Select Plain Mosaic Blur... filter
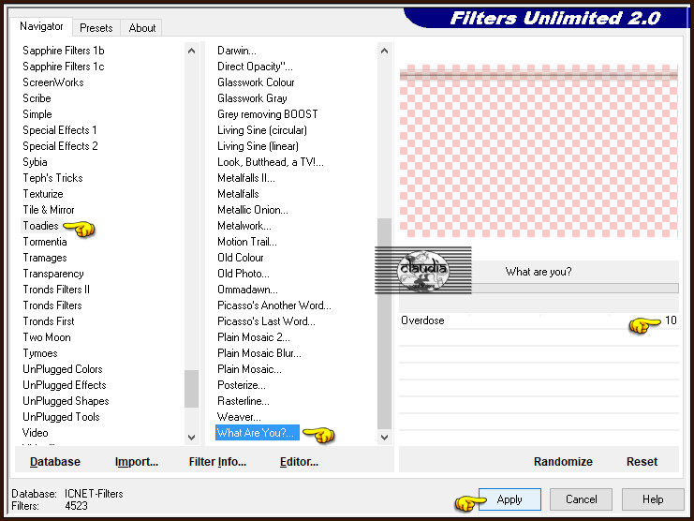Image resolution: width=694 pixels, height=521 pixels. [x=258, y=353]
